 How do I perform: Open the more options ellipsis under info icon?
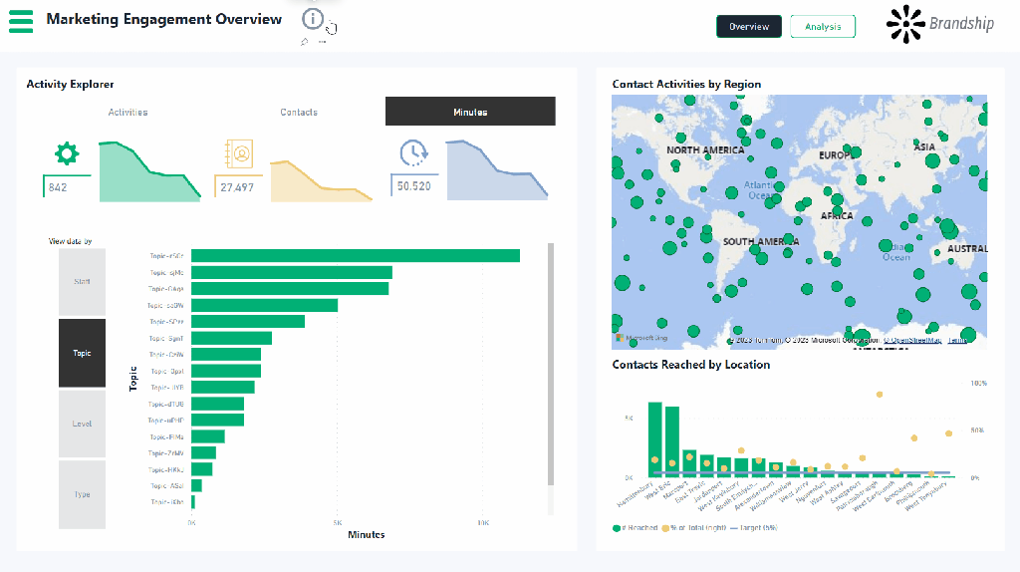pos(322,42)
